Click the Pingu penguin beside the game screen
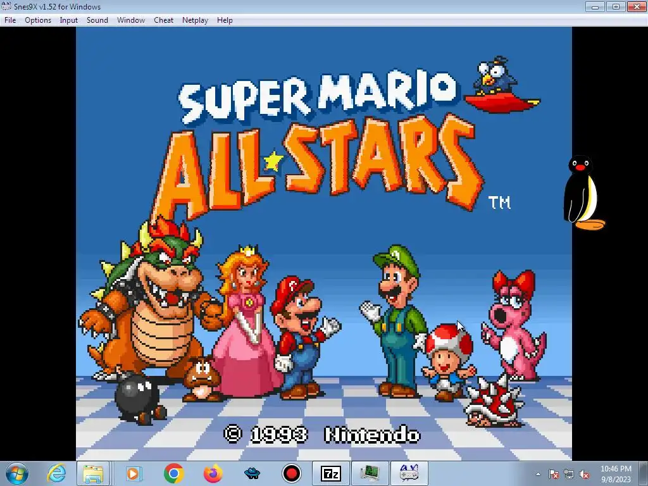The height and width of the screenshot is (486, 648). 583,192
